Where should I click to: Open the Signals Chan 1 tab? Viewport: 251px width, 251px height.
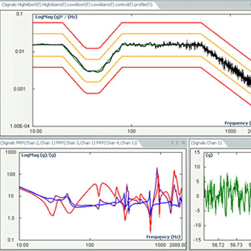(x=207, y=143)
